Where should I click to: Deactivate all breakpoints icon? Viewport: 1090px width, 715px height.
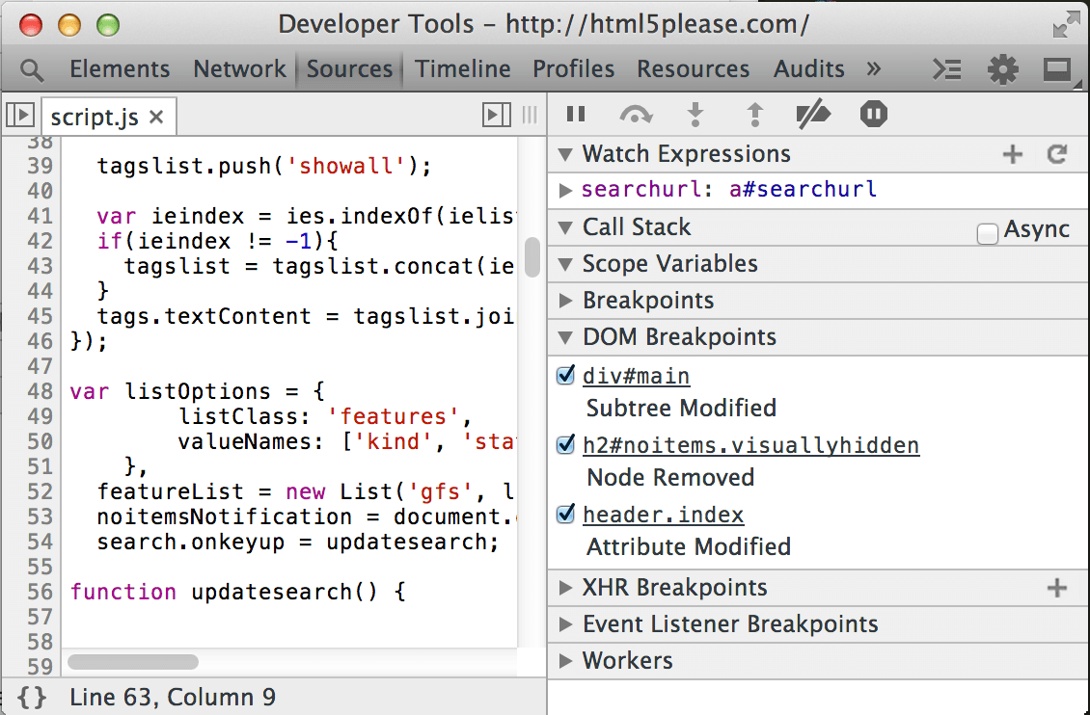point(813,116)
